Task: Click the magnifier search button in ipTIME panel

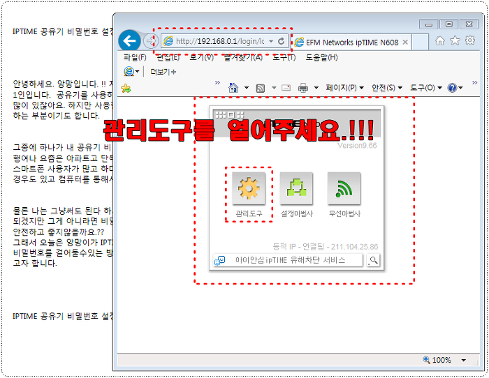Action: click(x=373, y=260)
